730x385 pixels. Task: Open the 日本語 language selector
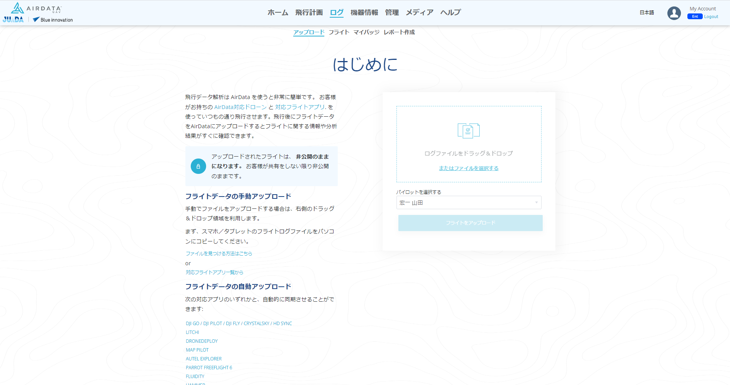(647, 13)
